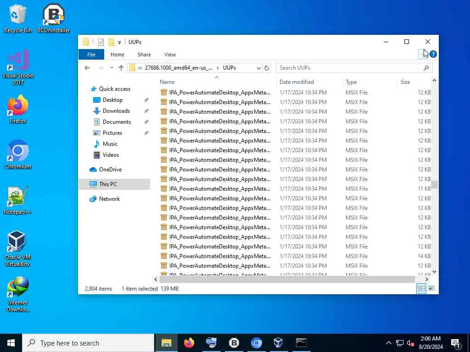Go back with the Back arrow

pyautogui.click(x=87, y=68)
